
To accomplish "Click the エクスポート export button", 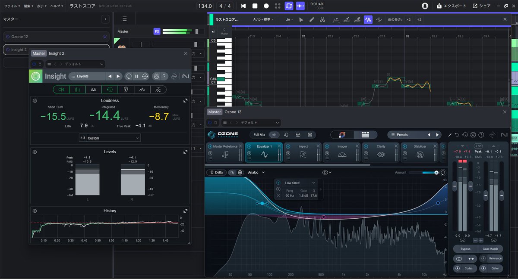I will click(x=452, y=6).
